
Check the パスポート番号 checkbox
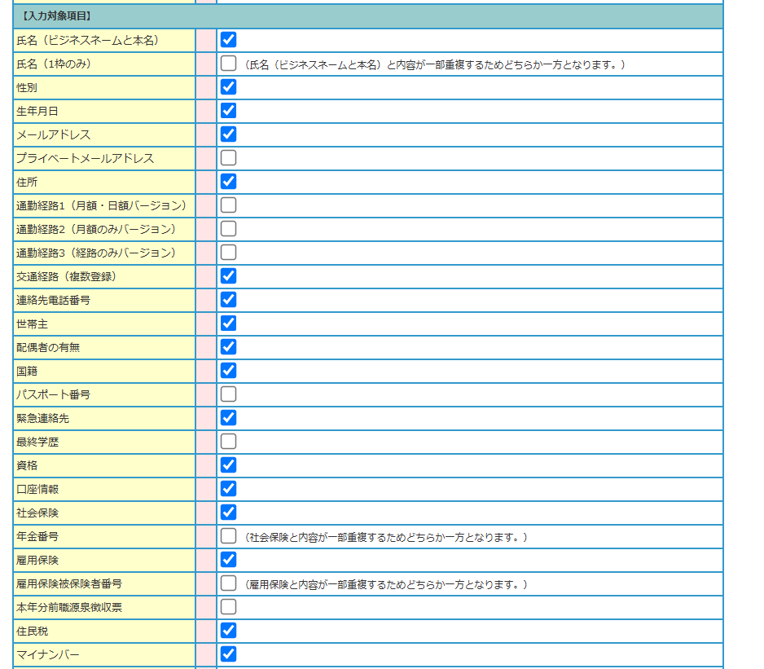229,394
